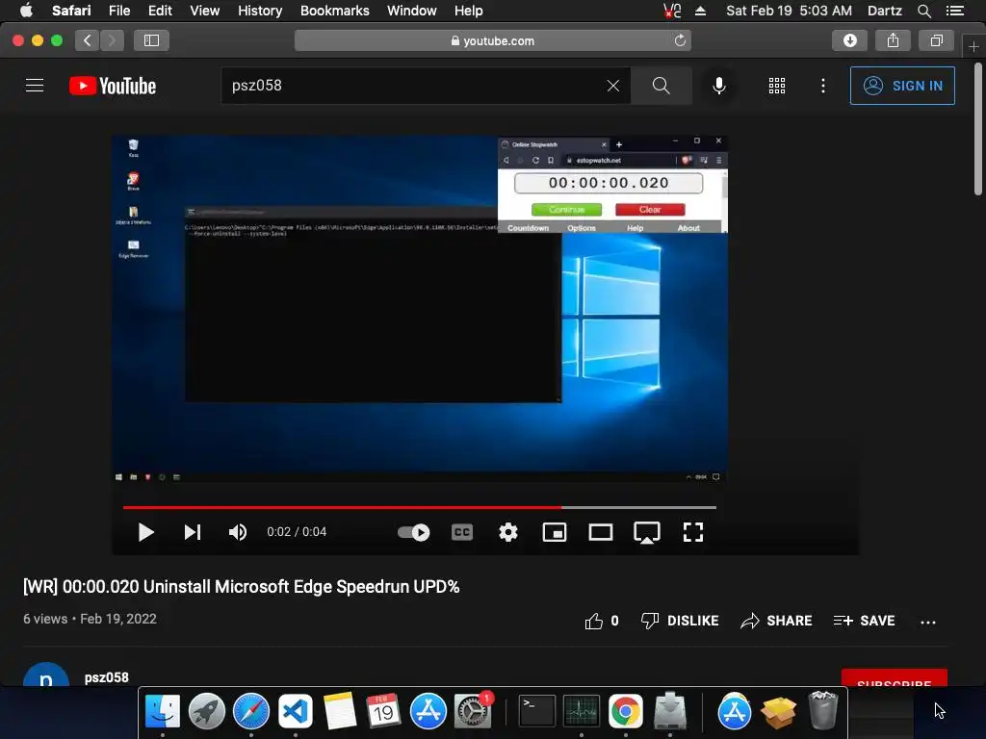Clear the search box with X
The image size is (986, 739).
(x=613, y=86)
